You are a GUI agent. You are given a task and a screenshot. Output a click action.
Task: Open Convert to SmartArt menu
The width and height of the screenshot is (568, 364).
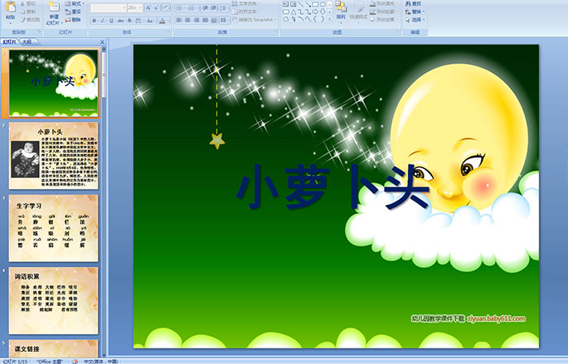tap(254, 19)
